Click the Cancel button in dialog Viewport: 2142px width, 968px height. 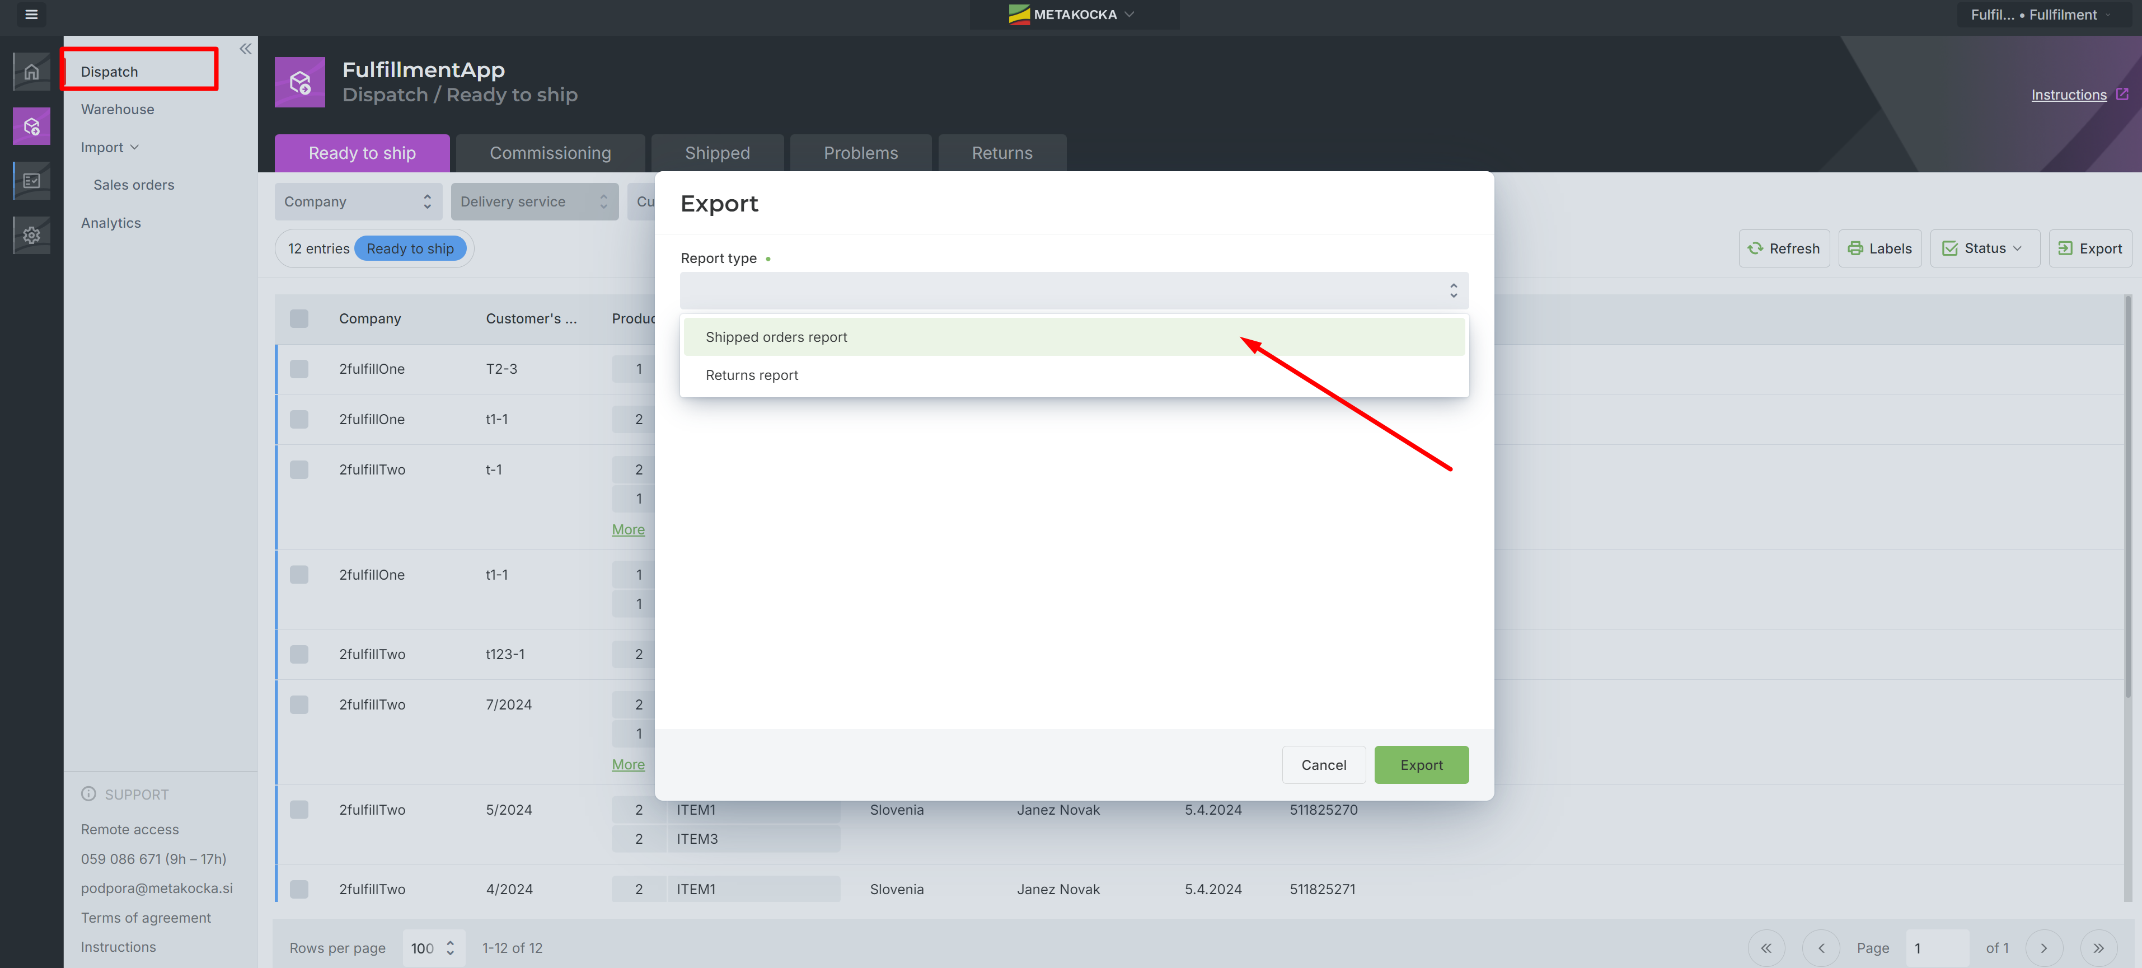(1323, 765)
